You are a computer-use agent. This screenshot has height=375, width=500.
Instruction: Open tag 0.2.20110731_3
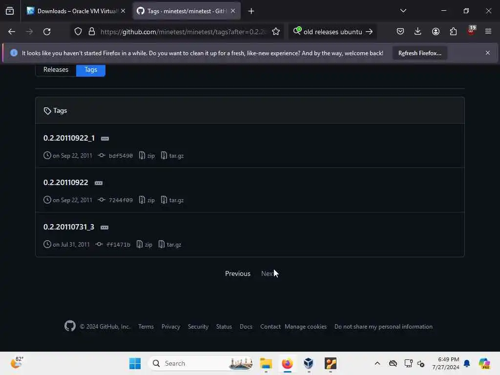[69, 227]
